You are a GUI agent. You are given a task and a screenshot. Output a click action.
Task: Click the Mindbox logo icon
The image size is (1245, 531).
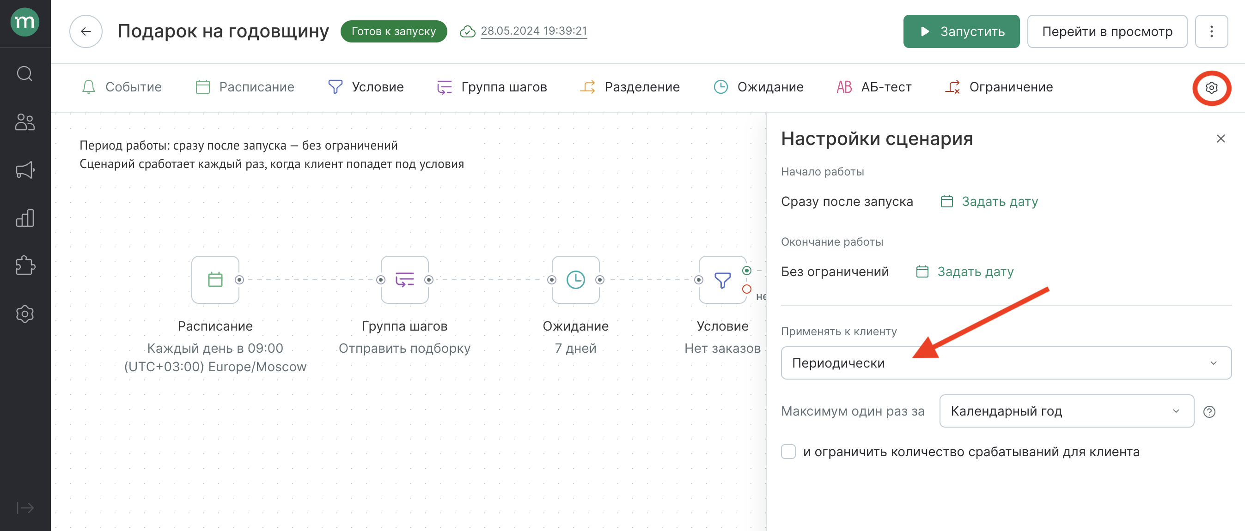[x=24, y=22]
